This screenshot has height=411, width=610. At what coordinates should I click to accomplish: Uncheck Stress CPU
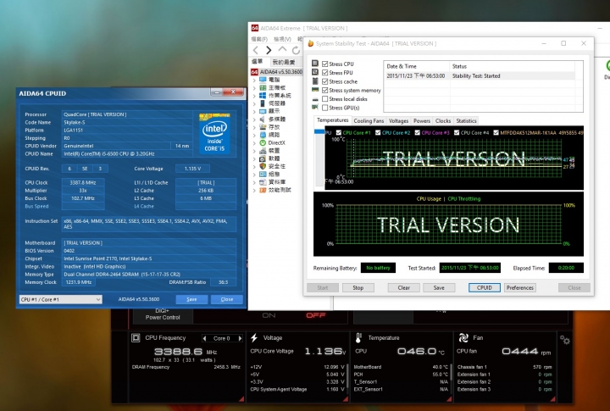click(x=324, y=64)
